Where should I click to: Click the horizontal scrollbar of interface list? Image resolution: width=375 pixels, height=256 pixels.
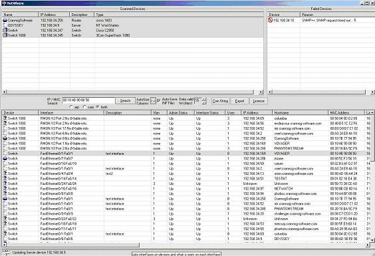pyautogui.click(x=186, y=245)
